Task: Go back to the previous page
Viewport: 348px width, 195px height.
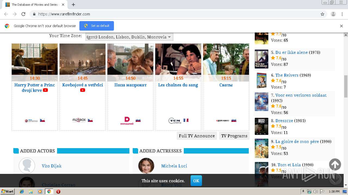Action: click(6, 14)
